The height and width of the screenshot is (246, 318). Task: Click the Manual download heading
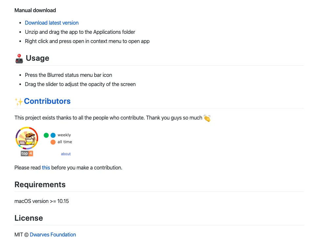pos(35,11)
